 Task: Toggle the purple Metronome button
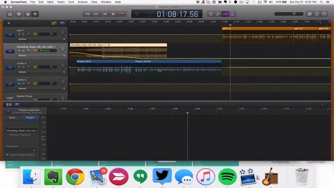(x=232, y=14)
